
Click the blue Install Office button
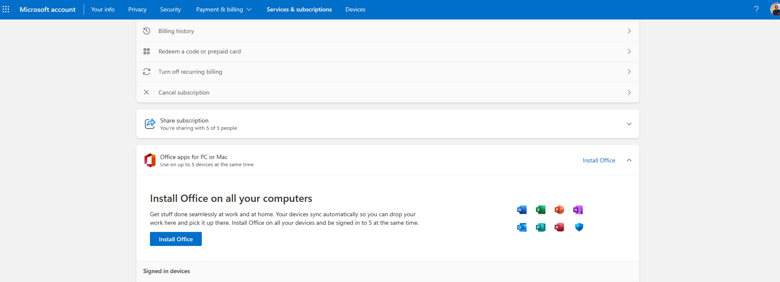176,239
